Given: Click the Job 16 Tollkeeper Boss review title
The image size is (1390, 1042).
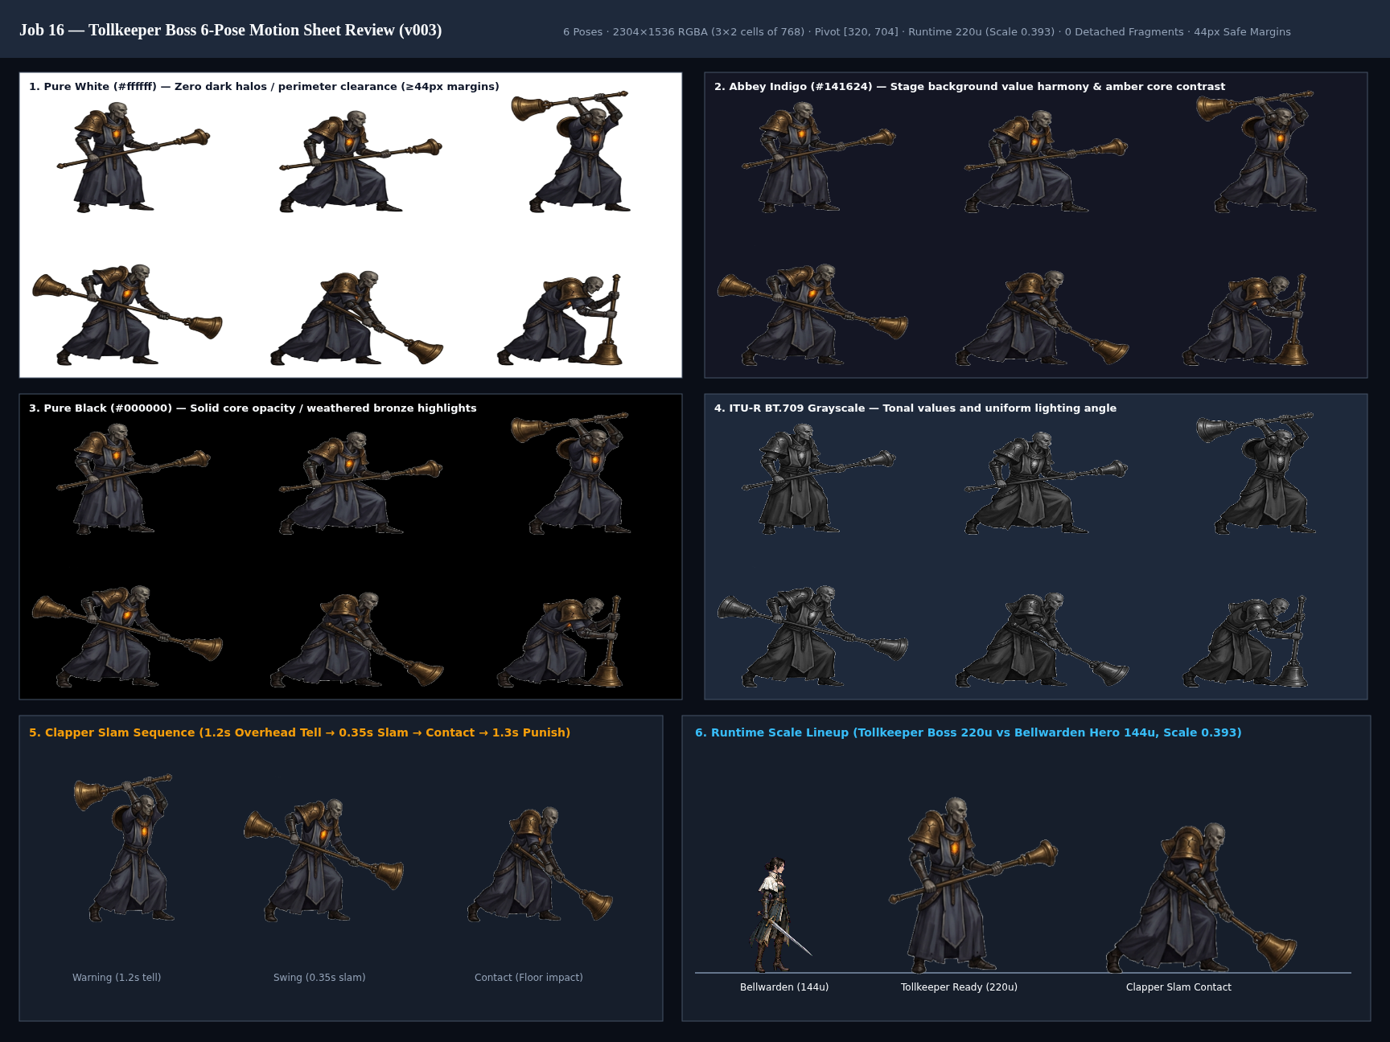Looking at the screenshot, I should tap(231, 30).
